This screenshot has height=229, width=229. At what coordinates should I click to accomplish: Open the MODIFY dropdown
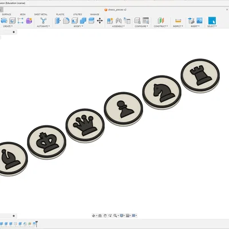pyautogui.click(x=78, y=26)
